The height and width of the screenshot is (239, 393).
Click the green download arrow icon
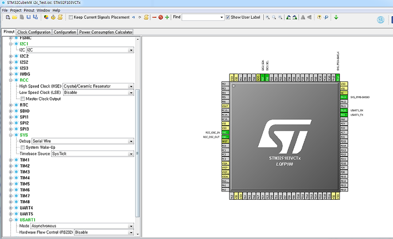click(x=336, y=17)
